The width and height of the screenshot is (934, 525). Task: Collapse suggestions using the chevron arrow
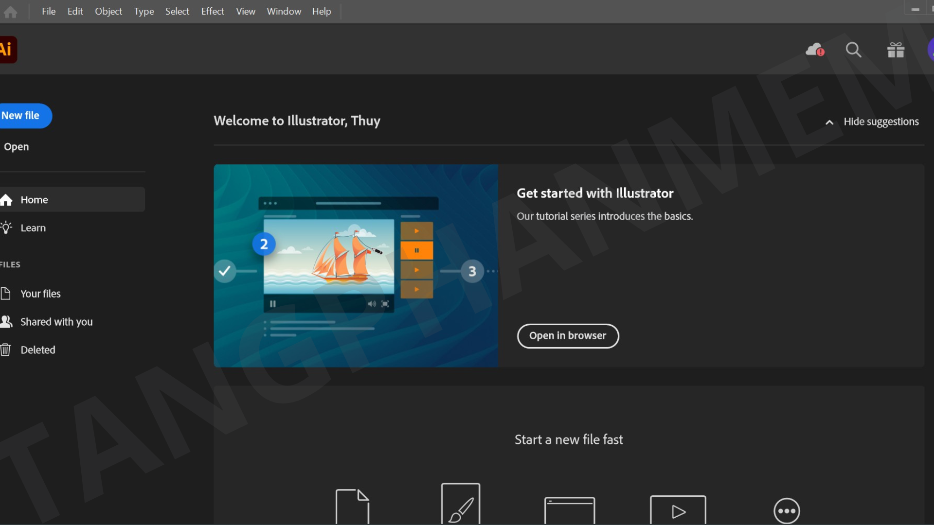(x=829, y=122)
